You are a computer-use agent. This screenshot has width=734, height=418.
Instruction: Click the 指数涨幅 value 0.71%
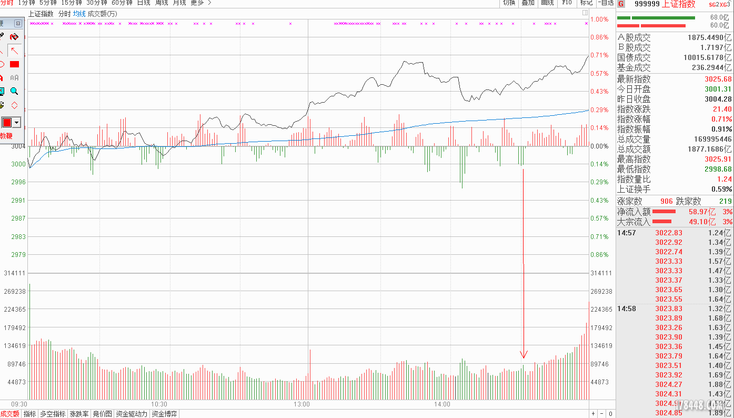tap(721, 120)
